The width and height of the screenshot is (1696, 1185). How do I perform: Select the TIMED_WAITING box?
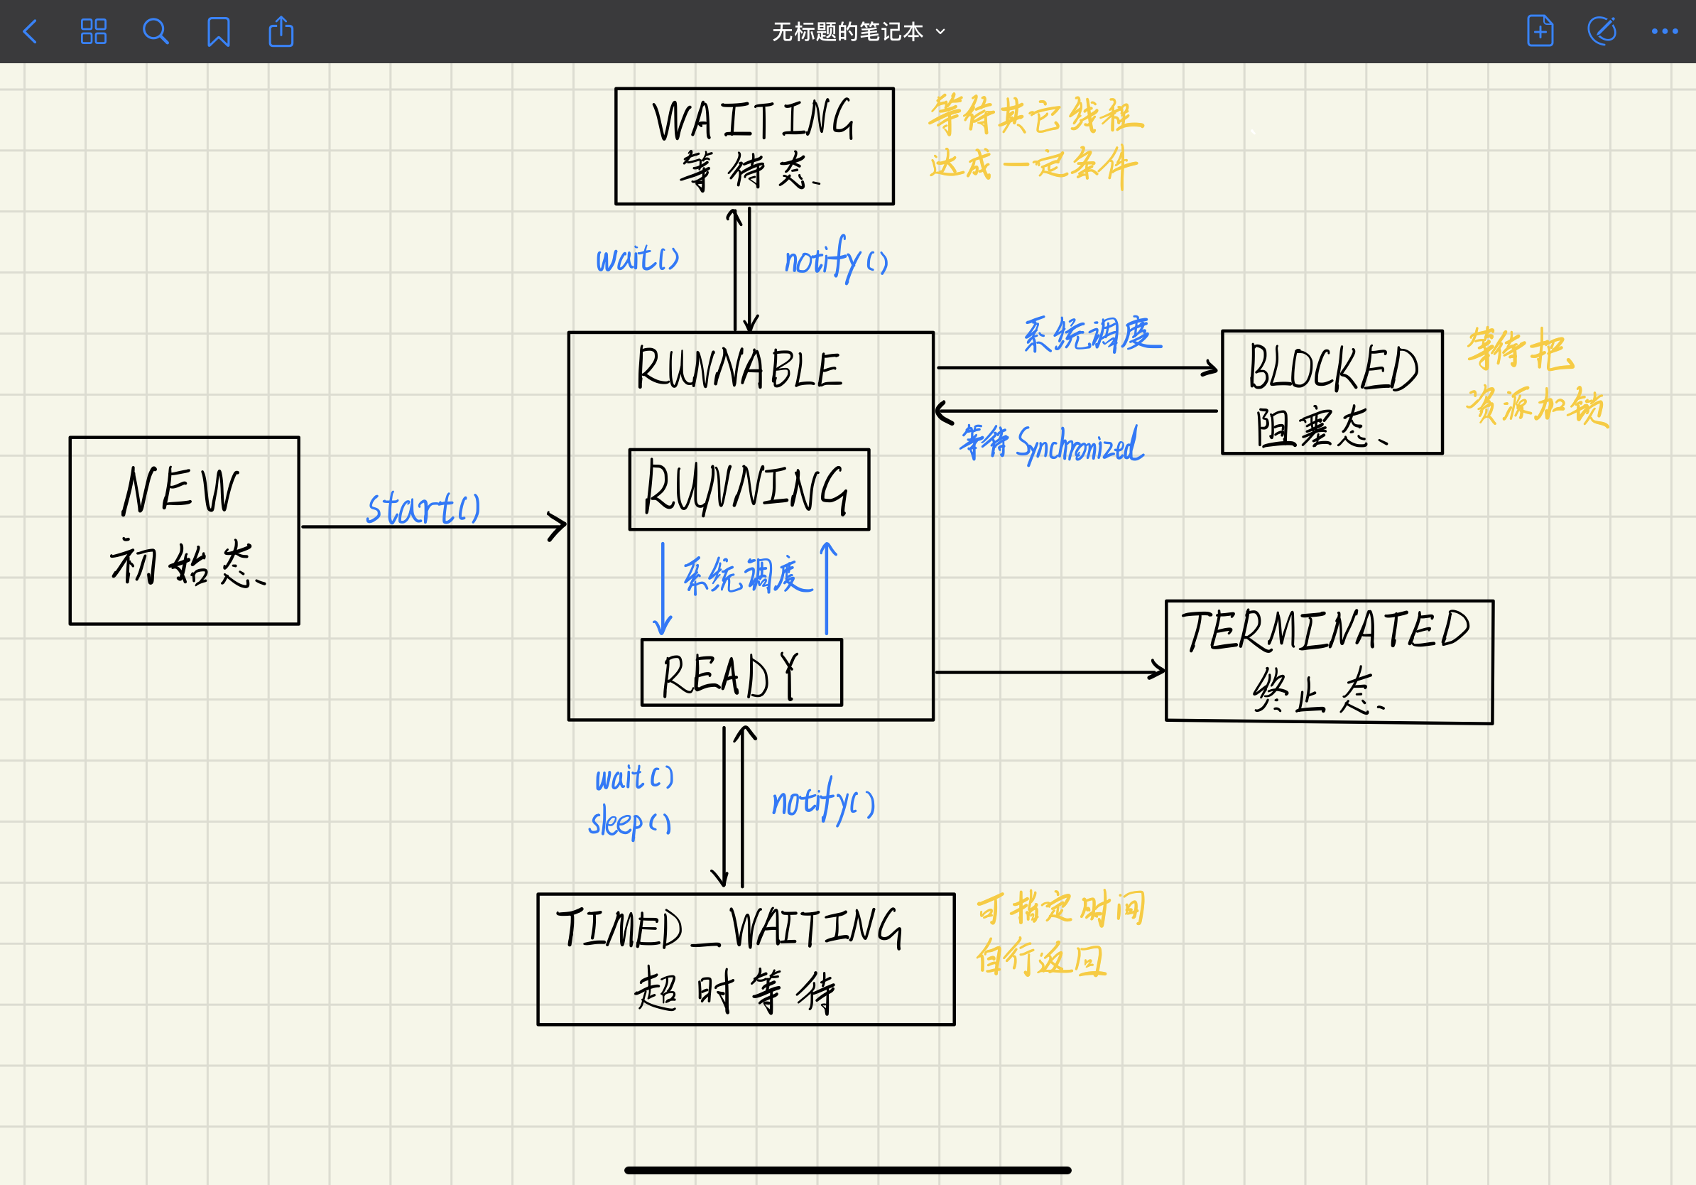[x=746, y=959]
